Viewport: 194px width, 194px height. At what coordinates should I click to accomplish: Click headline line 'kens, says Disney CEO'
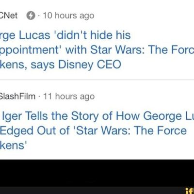(x=61, y=65)
